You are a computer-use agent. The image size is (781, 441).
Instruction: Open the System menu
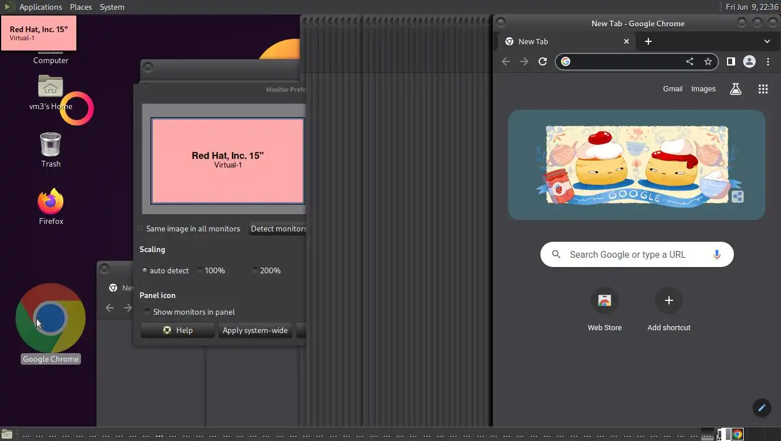point(112,7)
